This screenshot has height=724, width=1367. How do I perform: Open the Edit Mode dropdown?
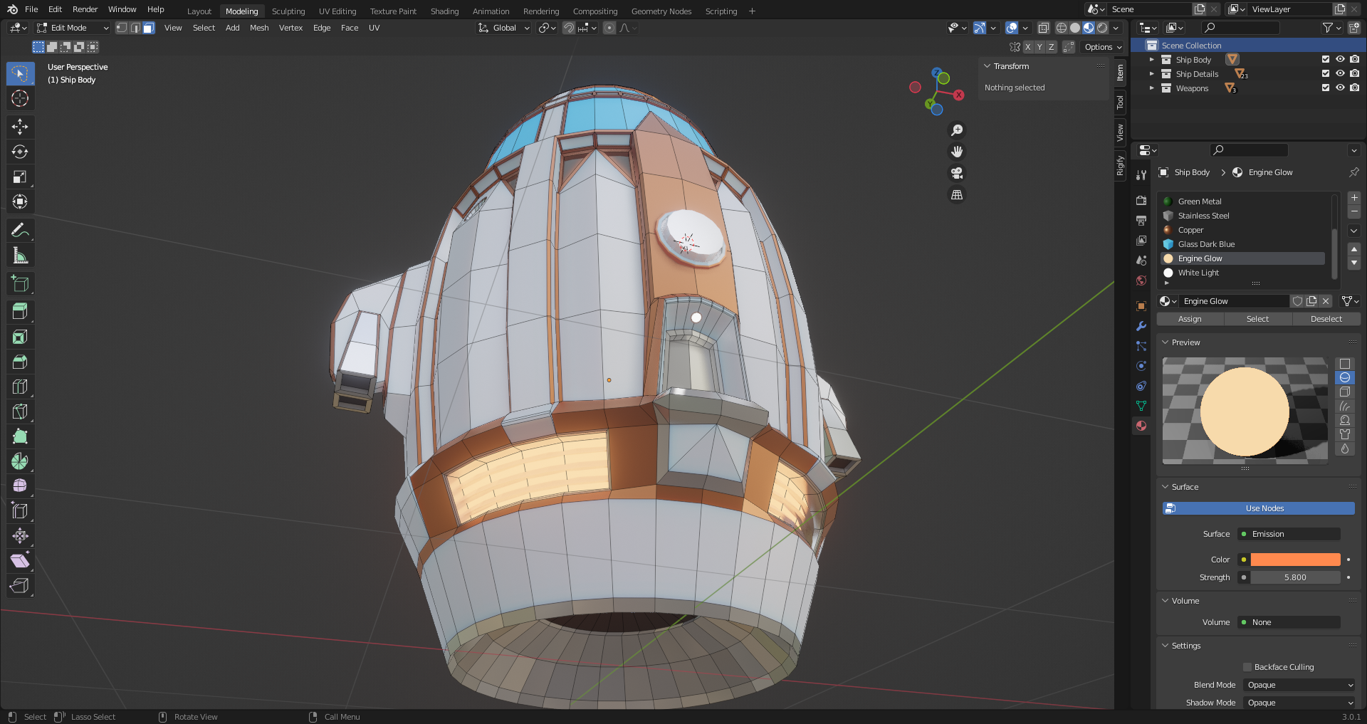(73, 28)
